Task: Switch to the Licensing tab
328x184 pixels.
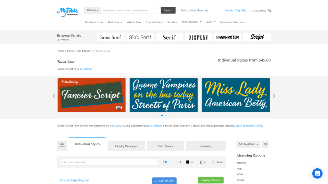Action: coord(206,146)
